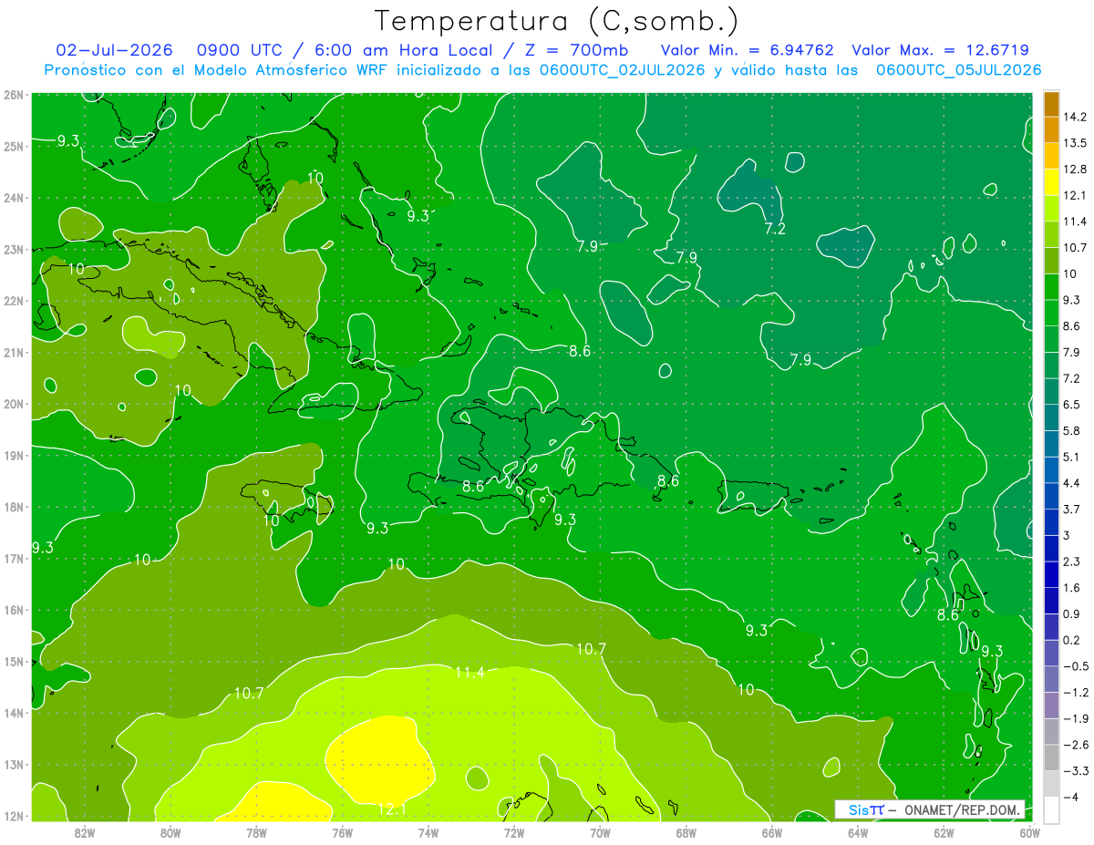Viewport: 1094px width, 845px height.
Task: Click the orange swatch above 14.2 in legend
Action: (x=1051, y=104)
